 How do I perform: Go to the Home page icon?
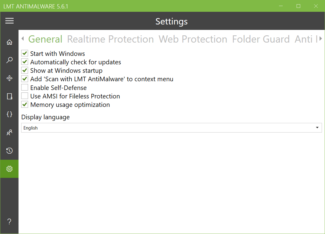(x=9, y=42)
